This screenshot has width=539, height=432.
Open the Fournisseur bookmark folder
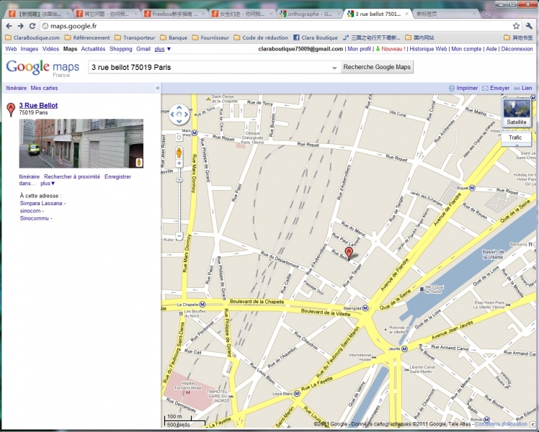(210, 37)
